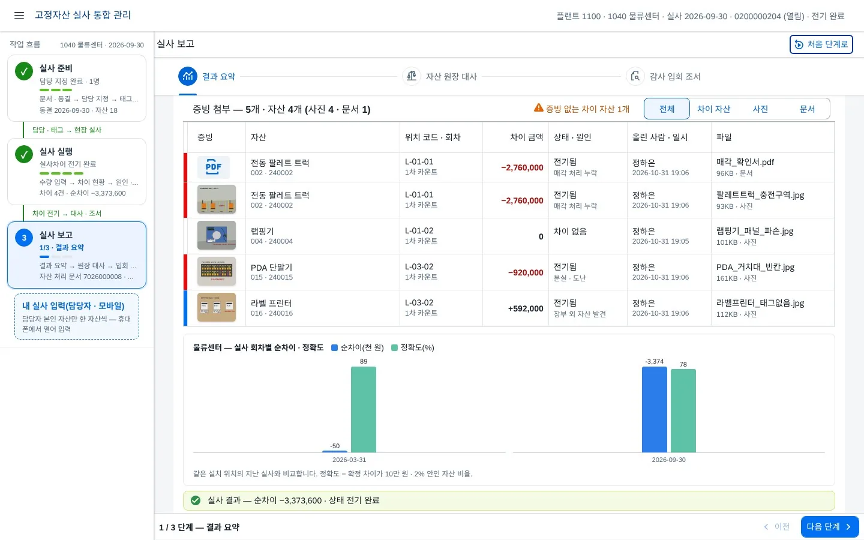The width and height of the screenshot is (864, 540).
Task: Click the 자산 column header
Action: coord(323,137)
